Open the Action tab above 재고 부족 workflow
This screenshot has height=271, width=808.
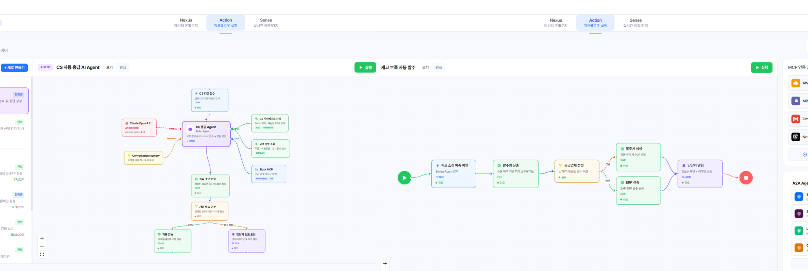[595, 22]
